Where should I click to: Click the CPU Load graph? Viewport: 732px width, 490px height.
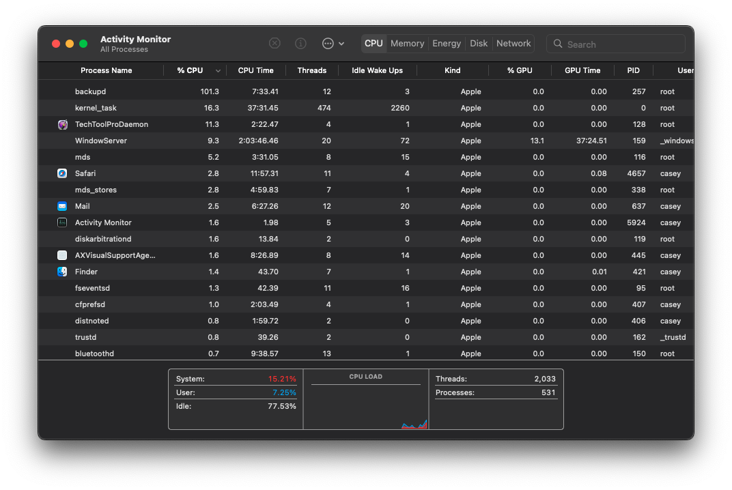pyautogui.click(x=366, y=406)
